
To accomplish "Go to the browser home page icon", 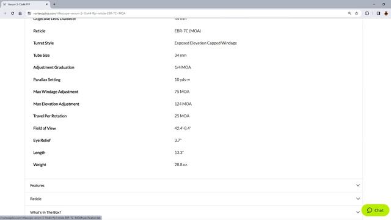I will 20,13.
